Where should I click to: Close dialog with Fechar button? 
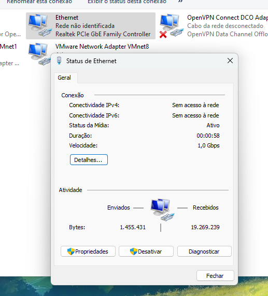point(215,276)
